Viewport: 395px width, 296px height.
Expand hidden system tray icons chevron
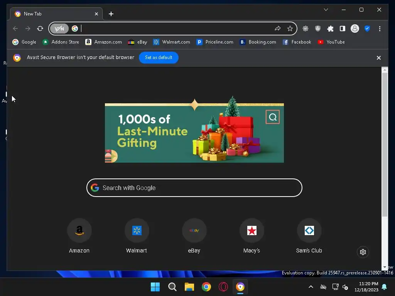pyautogui.click(x=311, y=287)
